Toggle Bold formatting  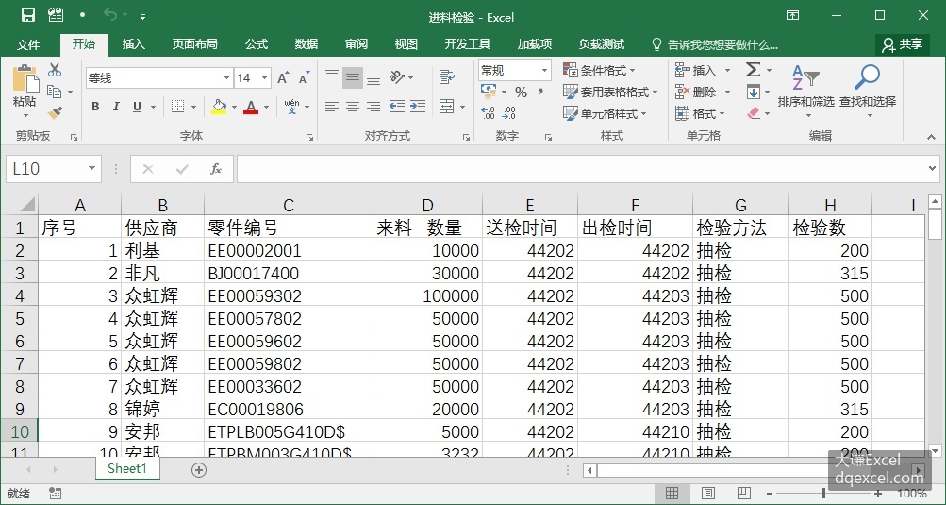tap(95, 107)
